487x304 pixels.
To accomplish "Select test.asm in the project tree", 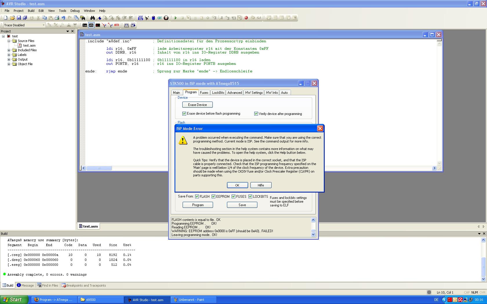I will click(x=29, y=45).
